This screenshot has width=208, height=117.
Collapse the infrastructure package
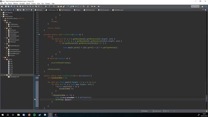click(x=5, y=38)
